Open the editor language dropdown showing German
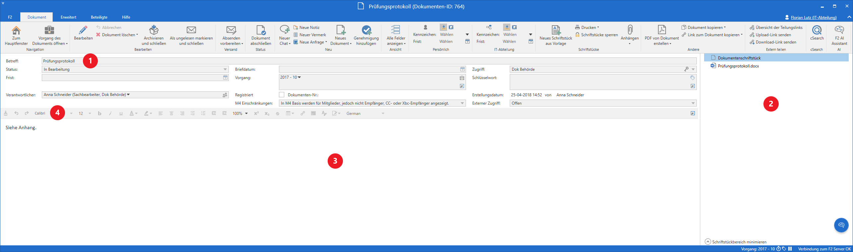The image size is (853, 252). pyautogui.click(x=383, y=114)
